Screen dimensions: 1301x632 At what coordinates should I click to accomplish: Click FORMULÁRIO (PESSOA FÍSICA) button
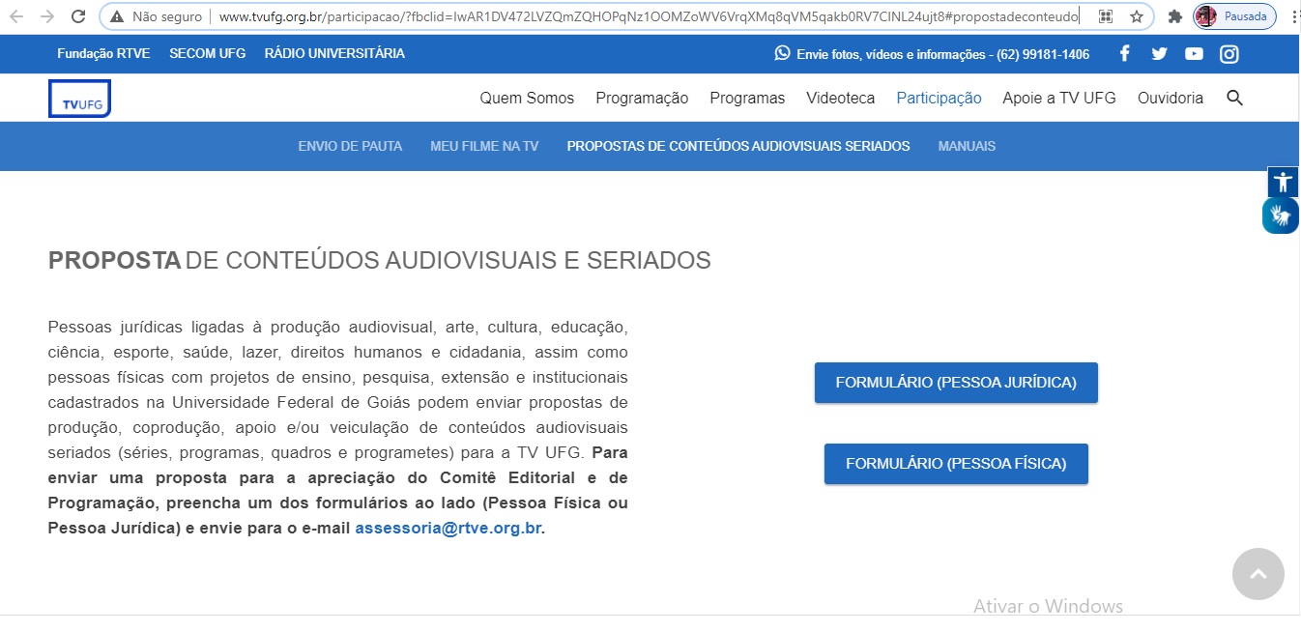(x=956, y=464)
